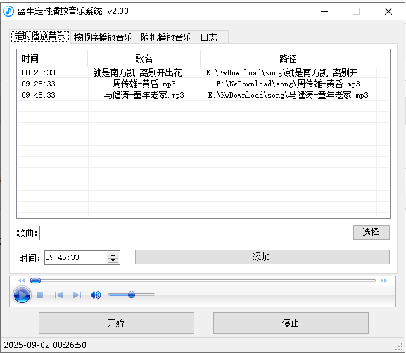The width and height of the screenshot is (406, 353).
Task: Switch to 按顺序播放音乐 tab
Action: 103,37
